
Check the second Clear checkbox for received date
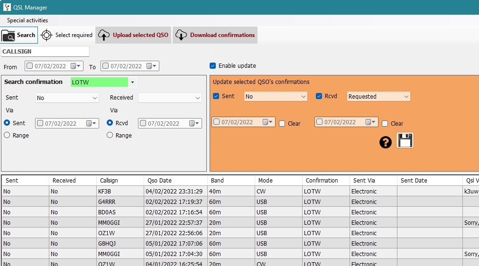point(385,123)
